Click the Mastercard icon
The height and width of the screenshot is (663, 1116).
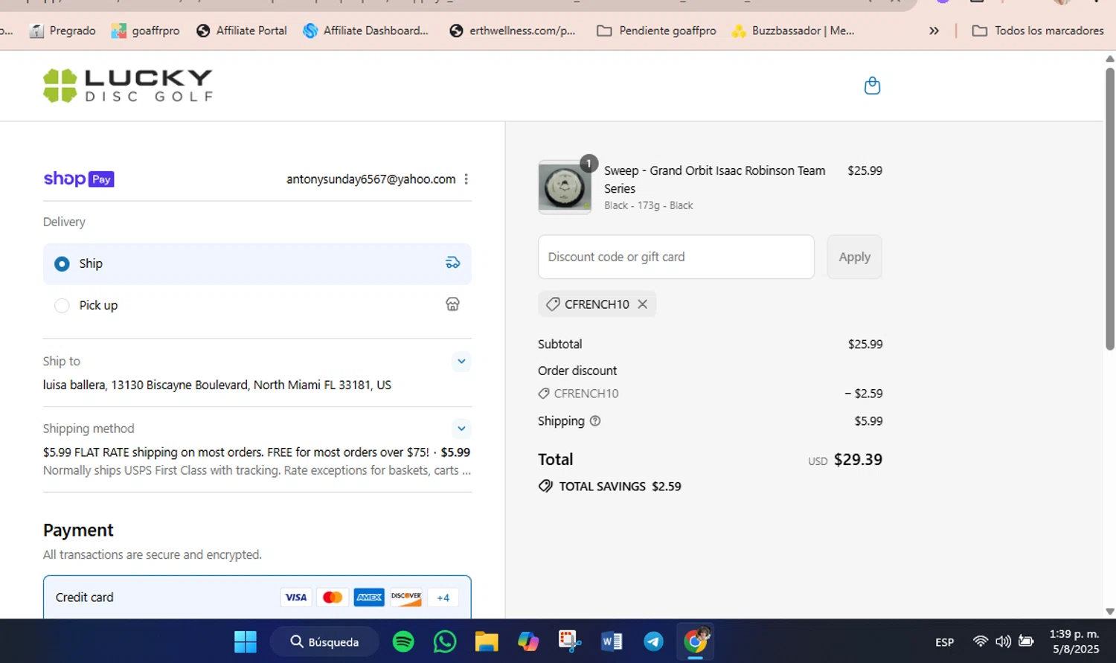pyautogui.click(x=333, y=597)
